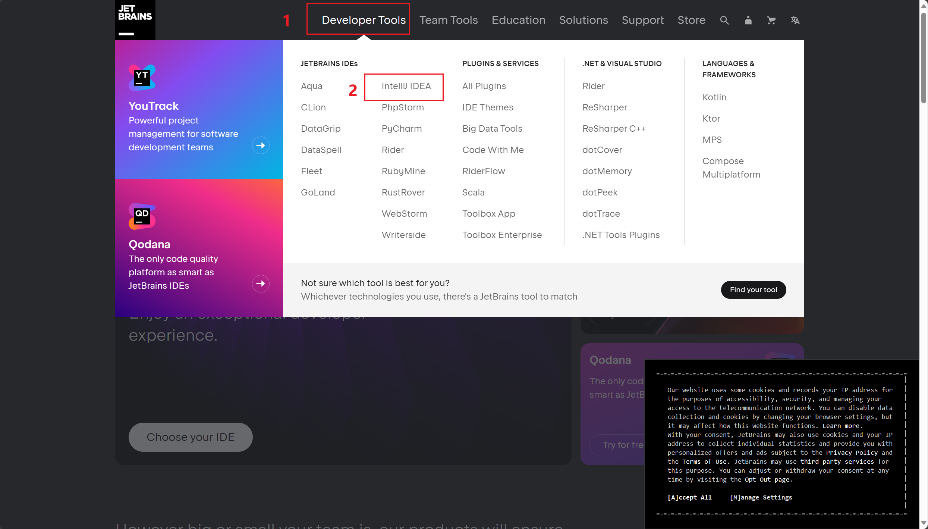This screenshot has height=529, width=928.
Task: Click the language translation icon
Action: 795,20
